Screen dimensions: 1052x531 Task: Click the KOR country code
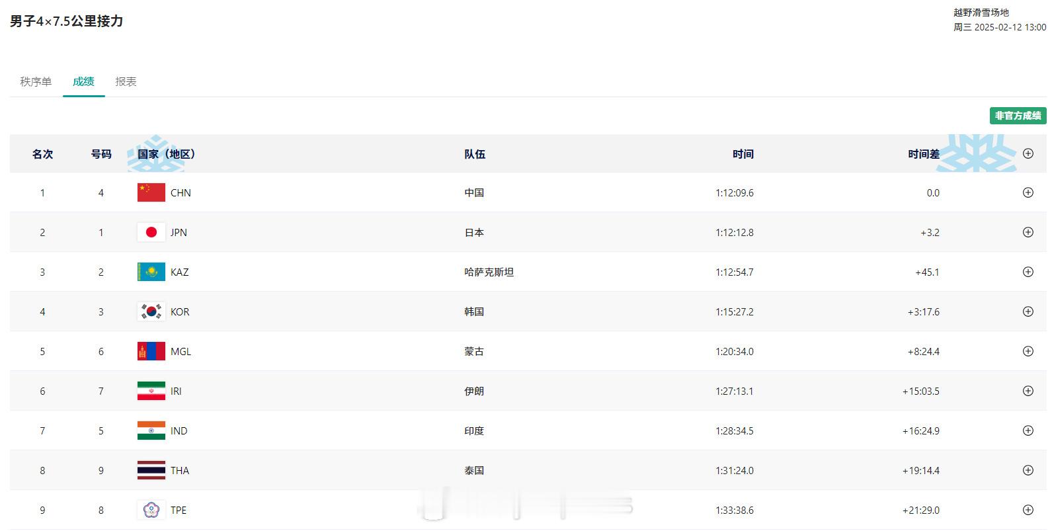pyautogui.click(x=180, y=312)
